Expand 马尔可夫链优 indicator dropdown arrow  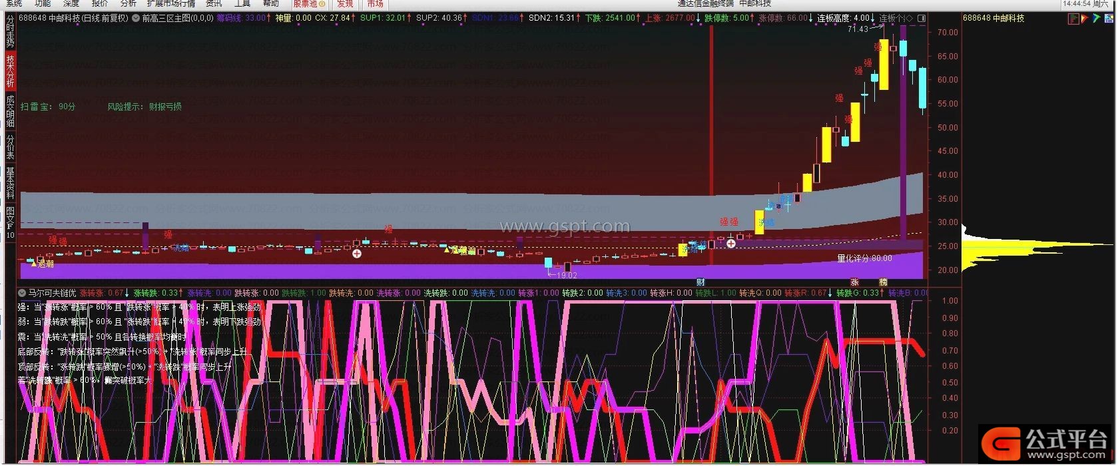[x=22, y=293]
